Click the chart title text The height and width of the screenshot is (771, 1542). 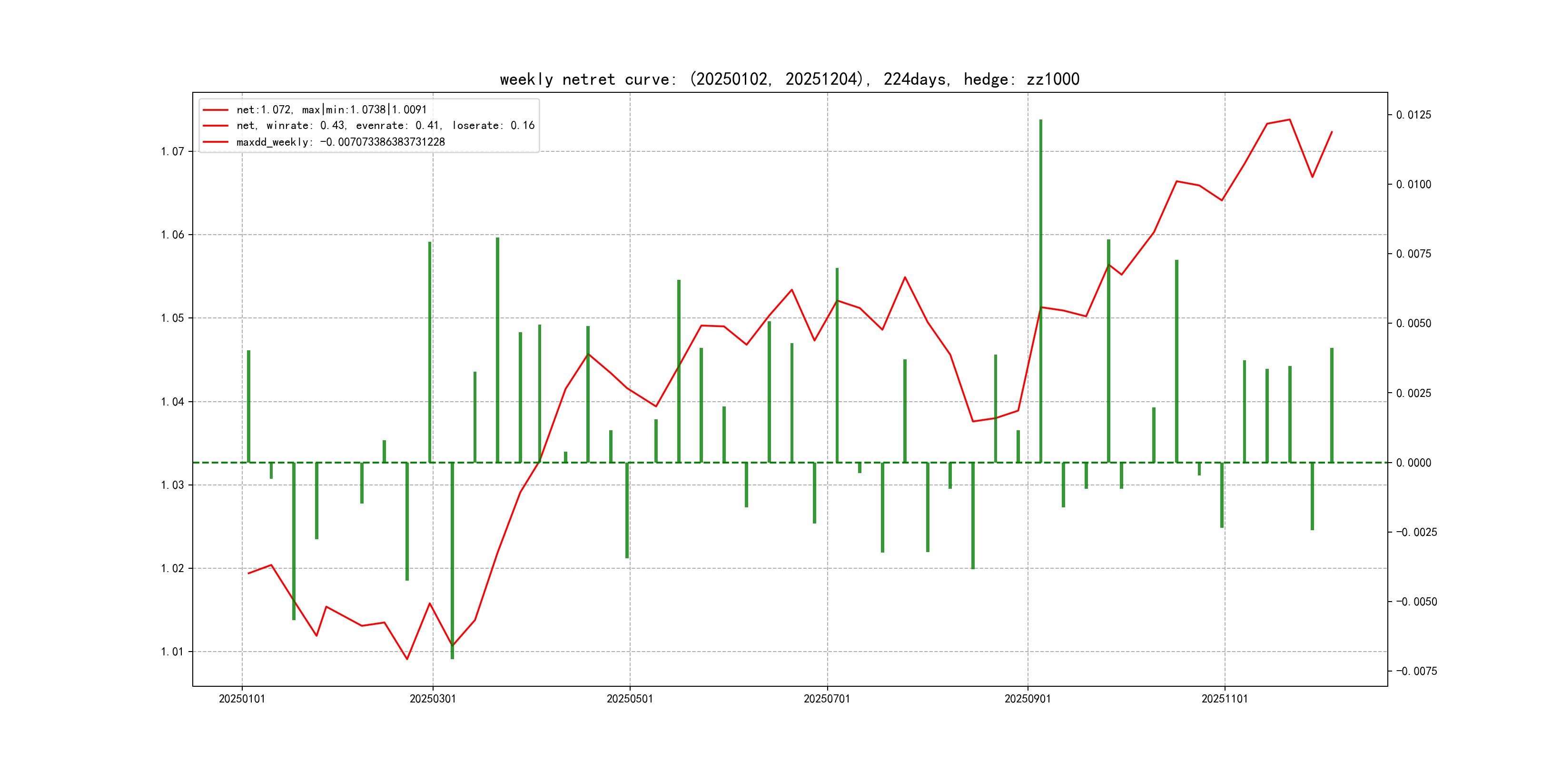[789, 79]
